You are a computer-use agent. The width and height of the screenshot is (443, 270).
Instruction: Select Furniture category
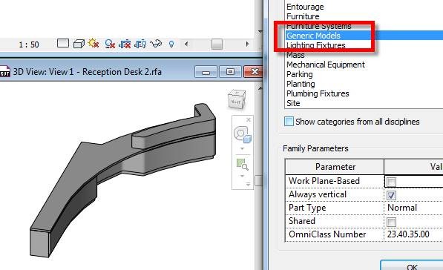303,16
